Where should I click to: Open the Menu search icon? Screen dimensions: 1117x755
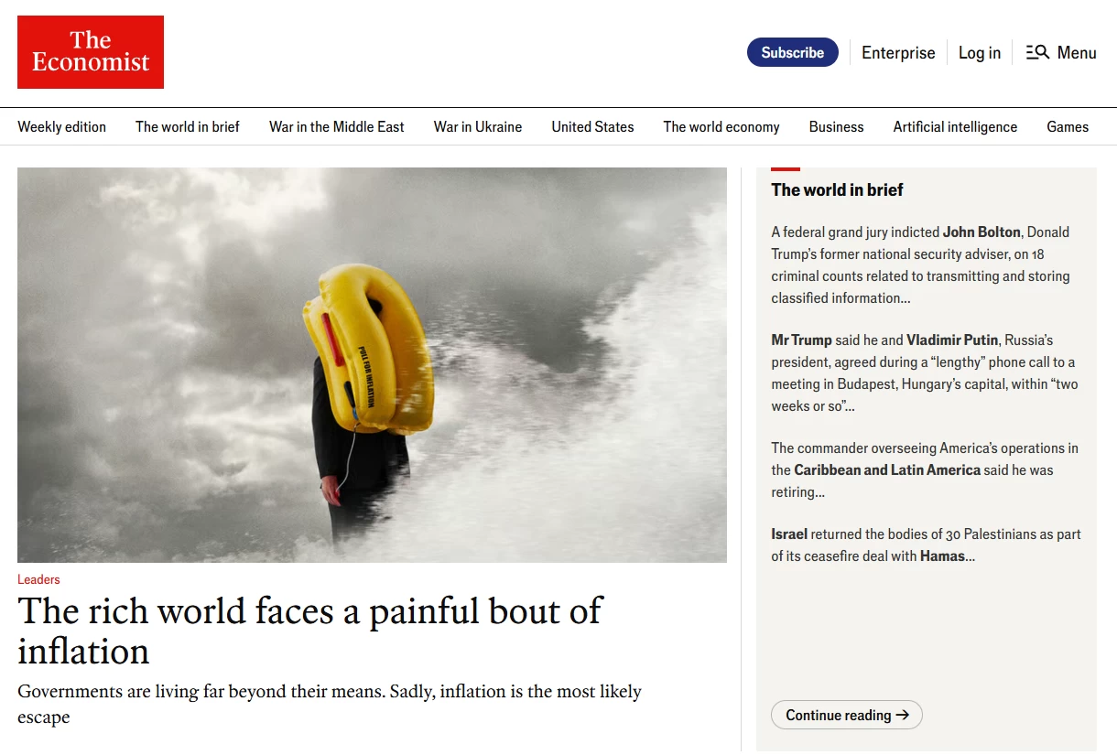1037,53
